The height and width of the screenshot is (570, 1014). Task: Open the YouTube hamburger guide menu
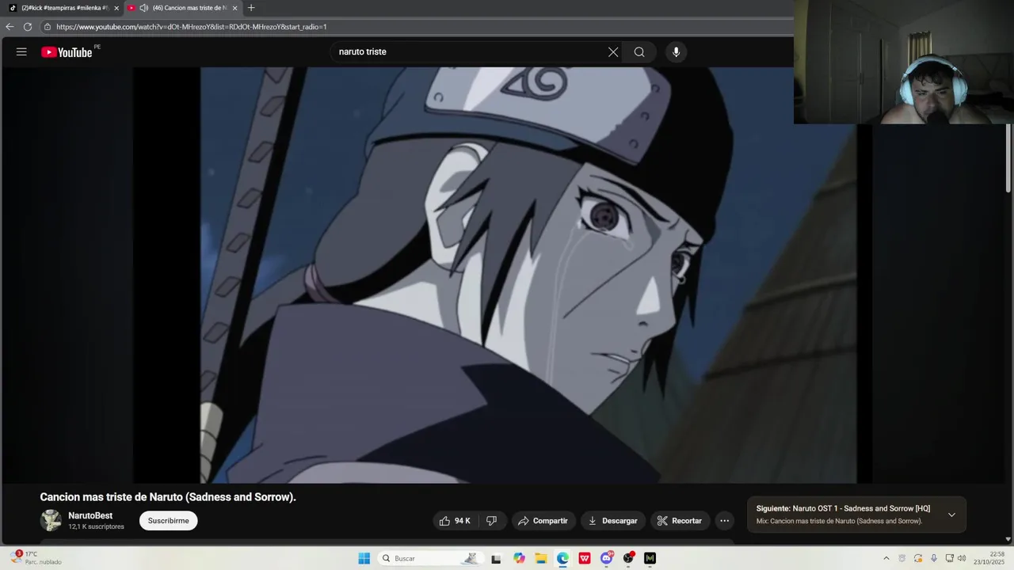coord(21,52)
